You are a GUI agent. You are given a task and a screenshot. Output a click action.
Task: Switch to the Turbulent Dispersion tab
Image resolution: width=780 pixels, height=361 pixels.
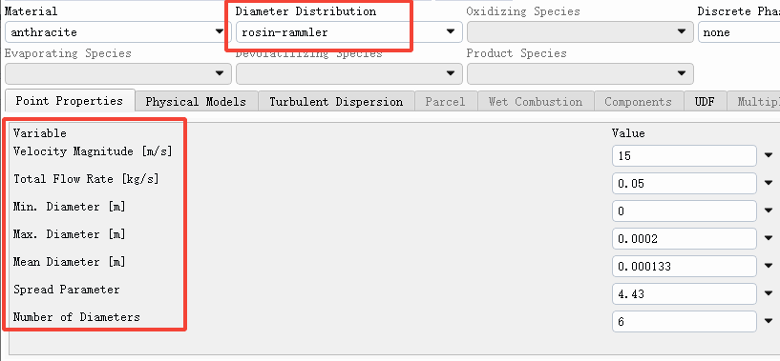click(x=336, y=102)
